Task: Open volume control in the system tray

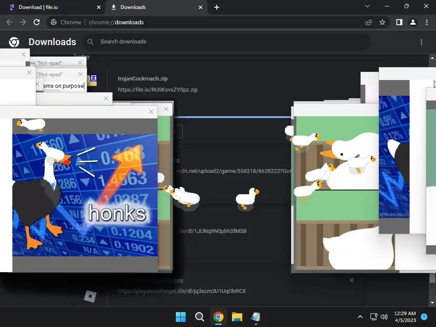Action: coord(384,317)
